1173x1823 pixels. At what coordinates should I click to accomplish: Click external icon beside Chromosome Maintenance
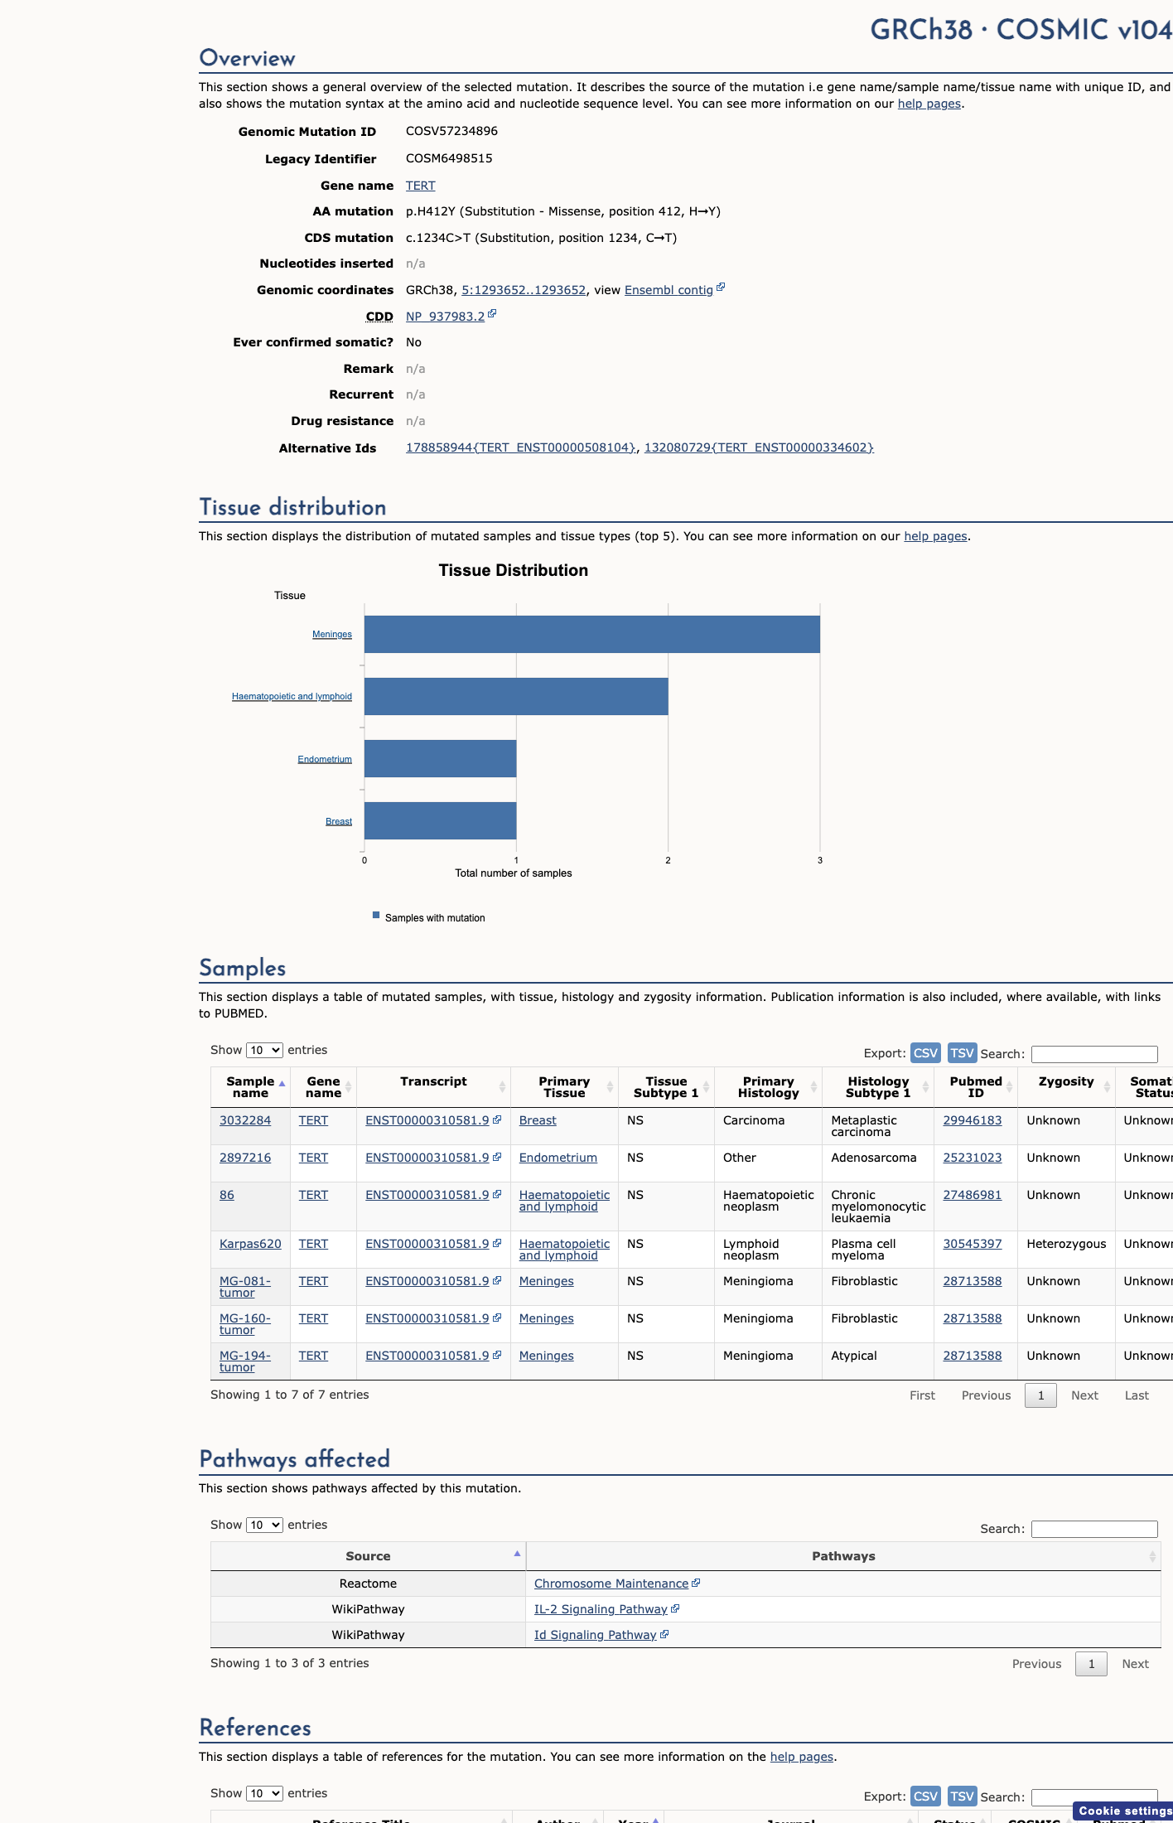coord(696,1583)
